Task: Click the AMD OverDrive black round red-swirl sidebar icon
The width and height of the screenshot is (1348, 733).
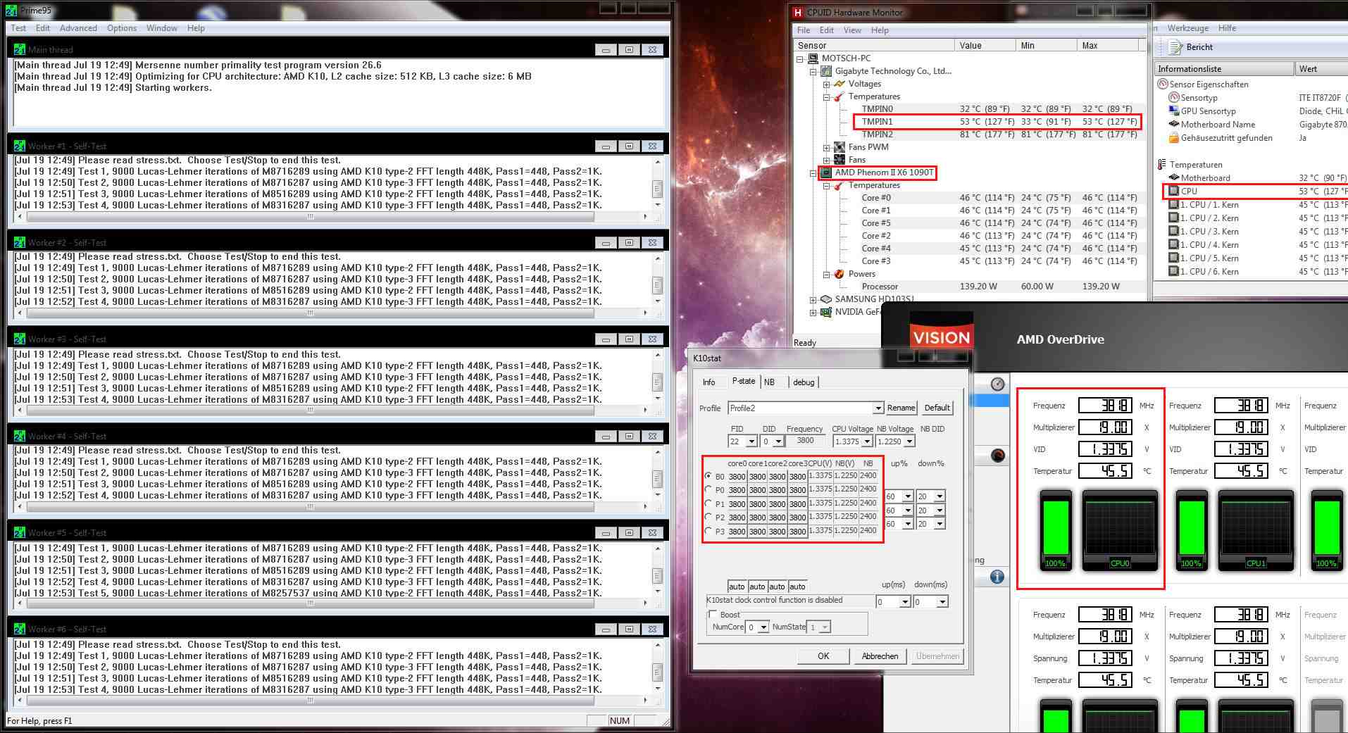Action: pos(998,456)
